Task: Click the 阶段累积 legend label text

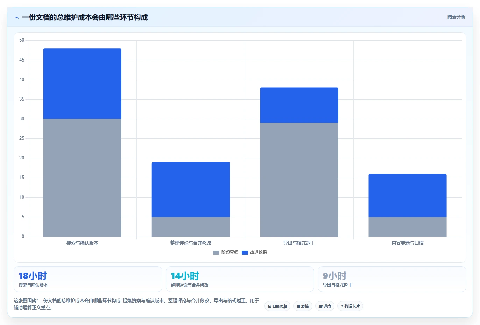Action: (230, 252)
